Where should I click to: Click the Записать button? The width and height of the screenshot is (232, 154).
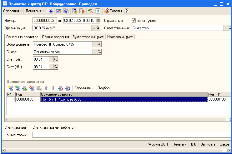click(x=208, y=144)
